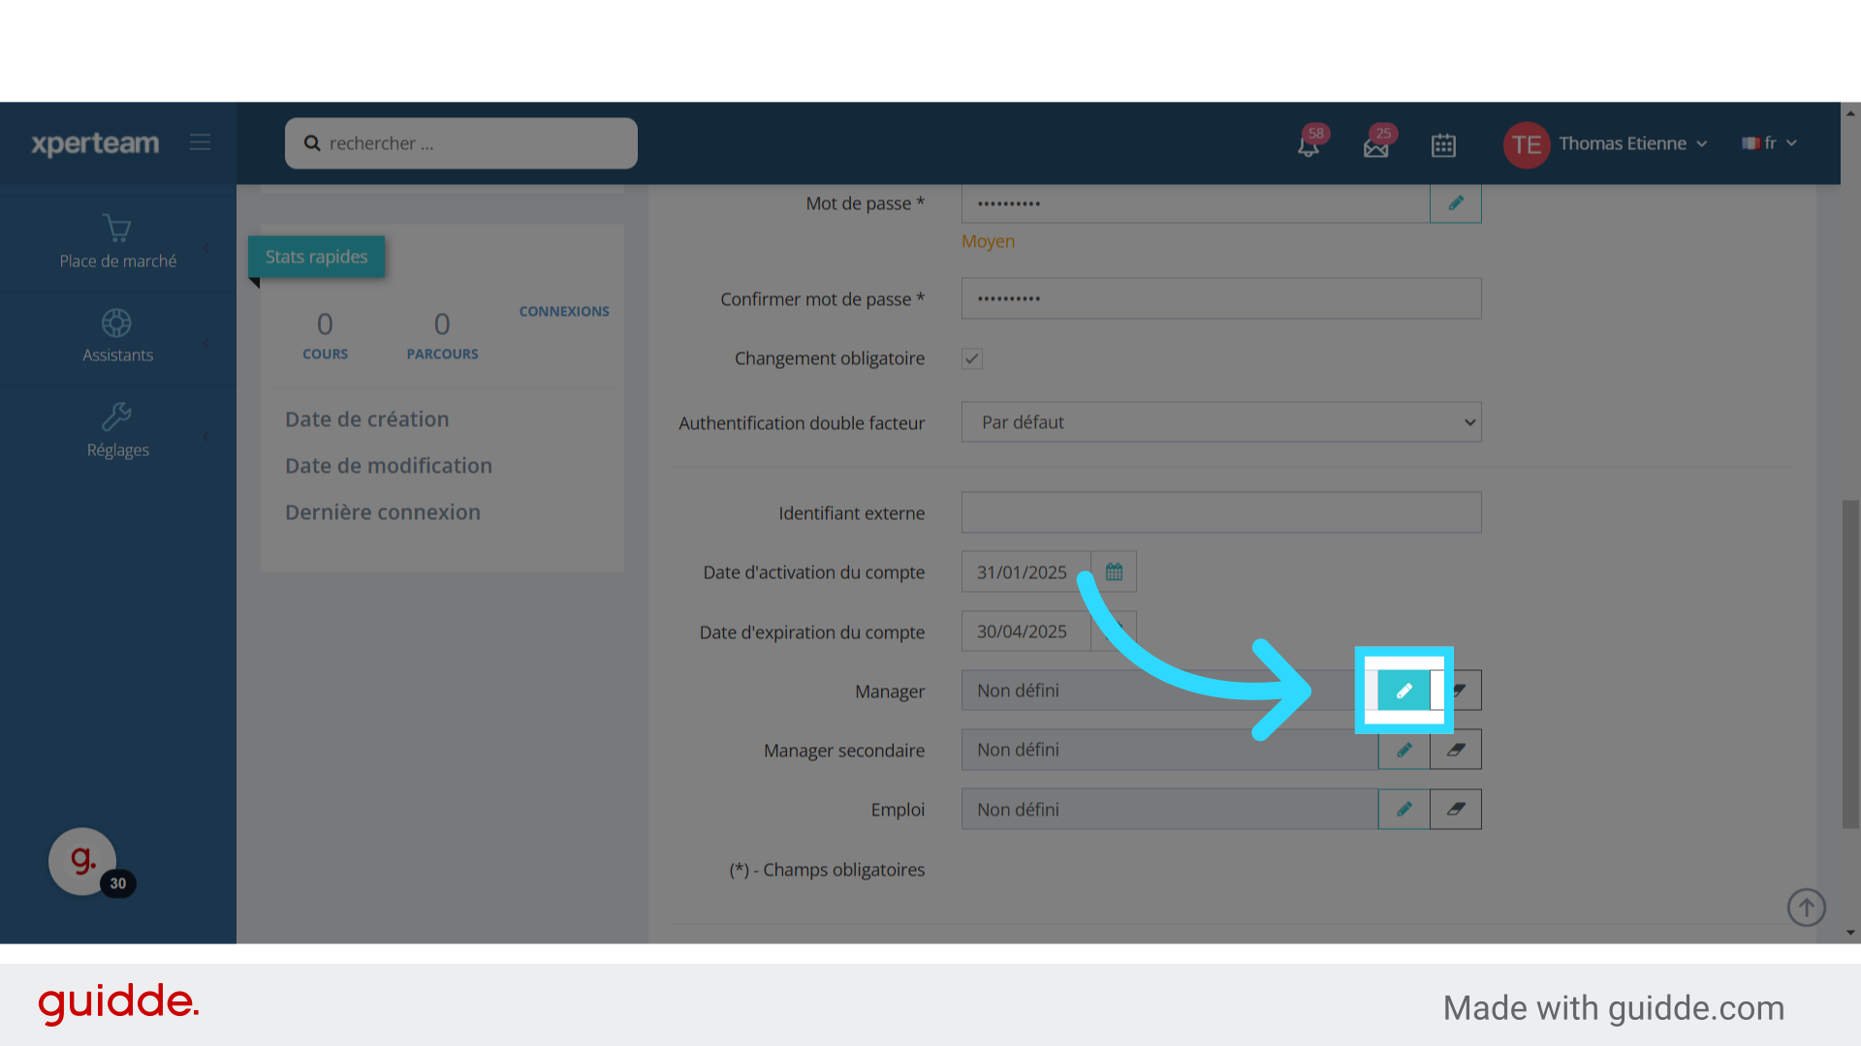This screenshot has width=1861, height=1046.
Task: Open notifications bell icon
Action: [x=1309, y=145]
